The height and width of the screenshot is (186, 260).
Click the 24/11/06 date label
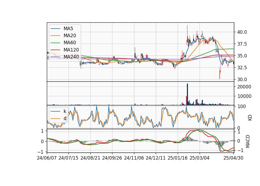[134, 158]
